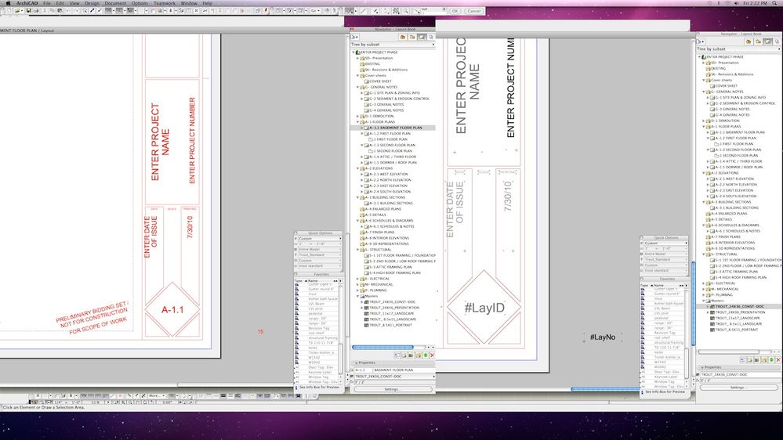The image size is (783, 440).
Task: Select S-3 ATTIC FRAMING PLAN in left Navigator
Action: (x=390, y=268)
